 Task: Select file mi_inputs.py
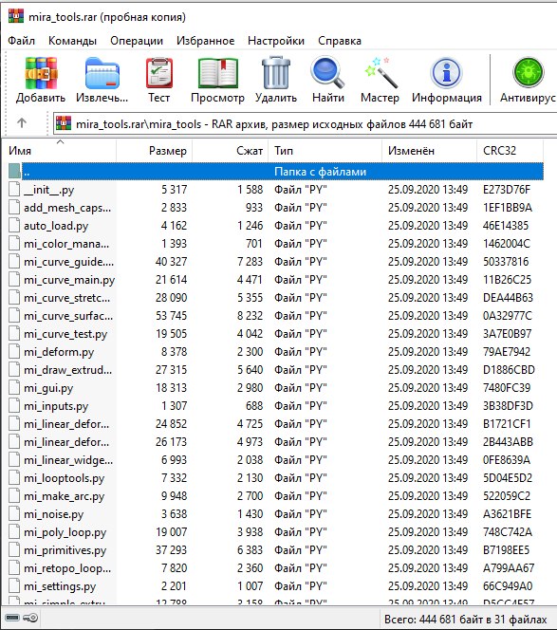(x=56, y=406)
